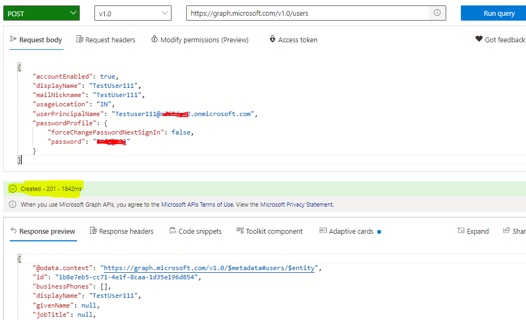
Task: Click the "businessPhones": [] response line
Action: 72,287
